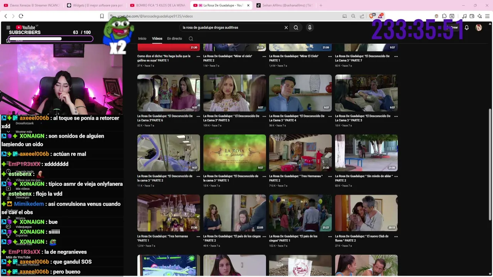Close the La Rosa De Guadalupe tab
Screen dimensions: 493x277
click(x=248, y=5)
